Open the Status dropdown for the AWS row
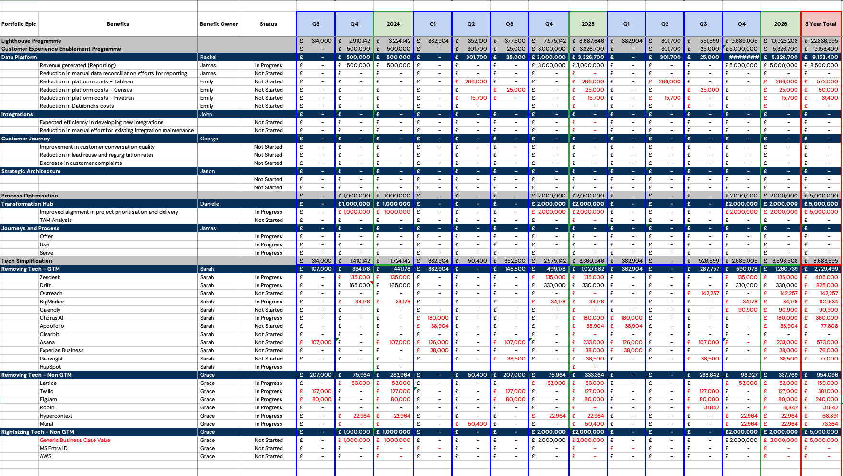 [x=269, y=456]
